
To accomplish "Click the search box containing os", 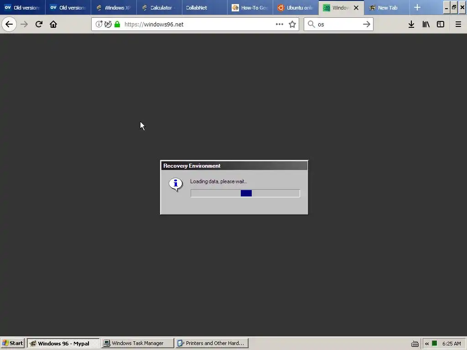I will coord(339,24).
